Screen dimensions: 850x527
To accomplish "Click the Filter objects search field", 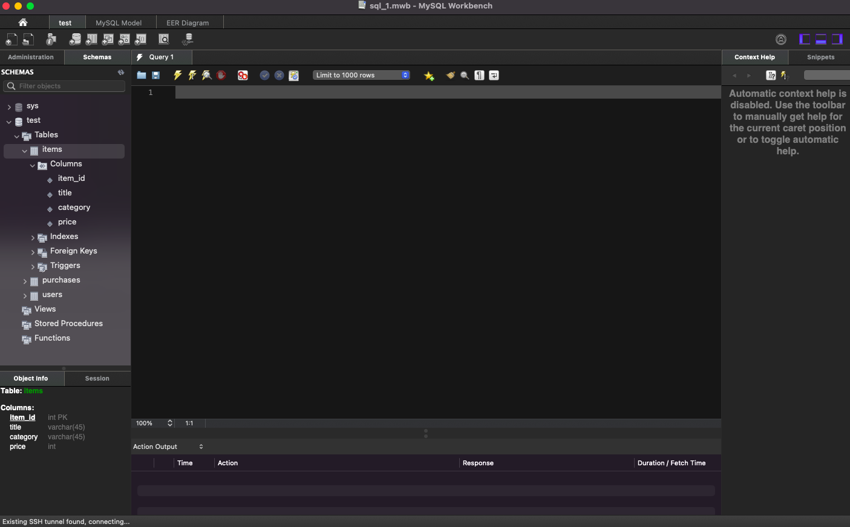I will [x=65, y=86].
